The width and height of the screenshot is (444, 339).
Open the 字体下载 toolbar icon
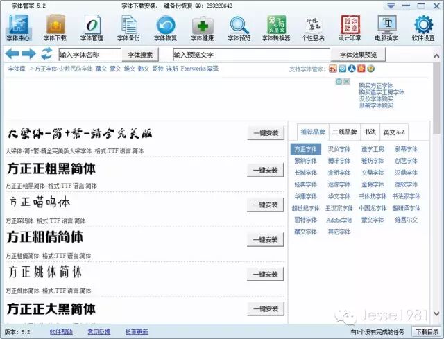tap(55, 28)
